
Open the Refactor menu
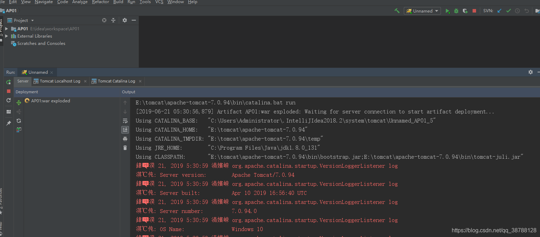pos(100,2)
